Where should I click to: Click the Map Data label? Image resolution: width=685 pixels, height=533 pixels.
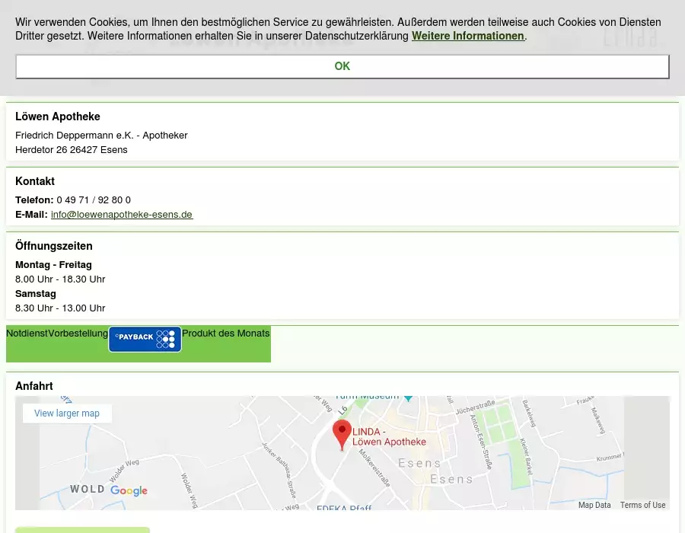pos(594,505)
